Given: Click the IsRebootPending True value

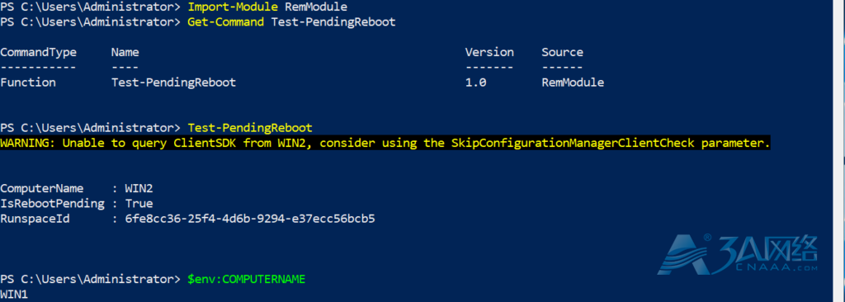Looking at the screenshot, I should 139,204.
